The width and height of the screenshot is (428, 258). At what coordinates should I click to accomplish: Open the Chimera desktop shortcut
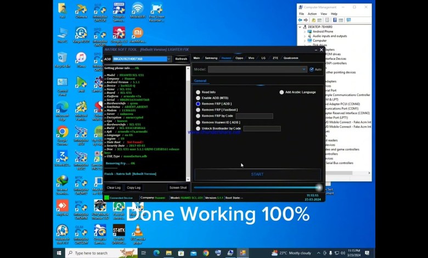pyautogui.click(x=81, y=9)
